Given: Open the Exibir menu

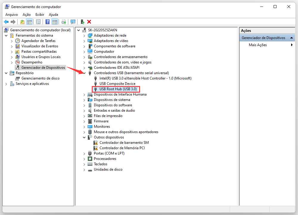Looking at the screenshot, I should 40,14.
